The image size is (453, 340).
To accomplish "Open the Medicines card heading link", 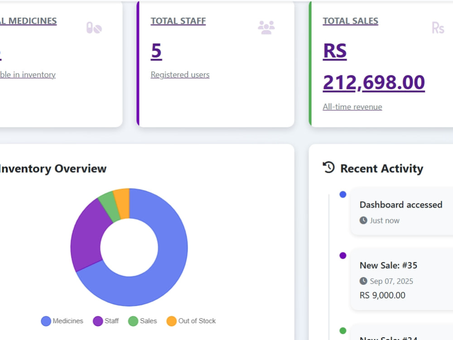I will (x=28, y=21).
